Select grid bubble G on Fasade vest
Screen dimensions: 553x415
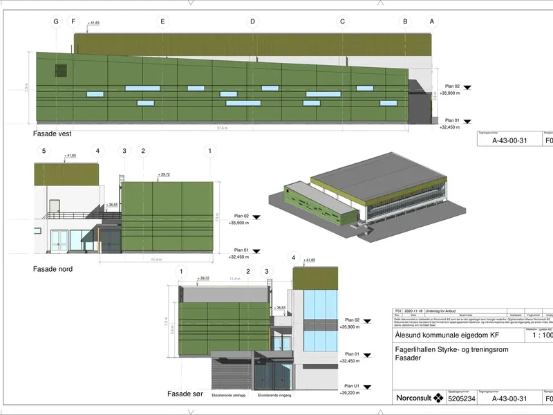click(56, 21)
